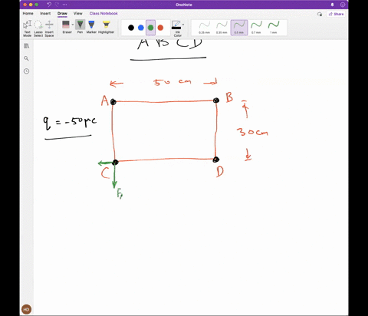Activate Lasso Select tool
The height and width of the screenshot is (316, 368).
(x=38, y=28)
